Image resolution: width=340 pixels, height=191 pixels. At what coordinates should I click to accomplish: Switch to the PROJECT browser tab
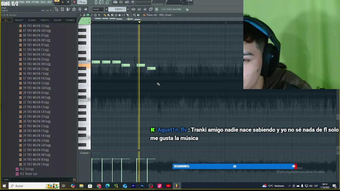19,20
